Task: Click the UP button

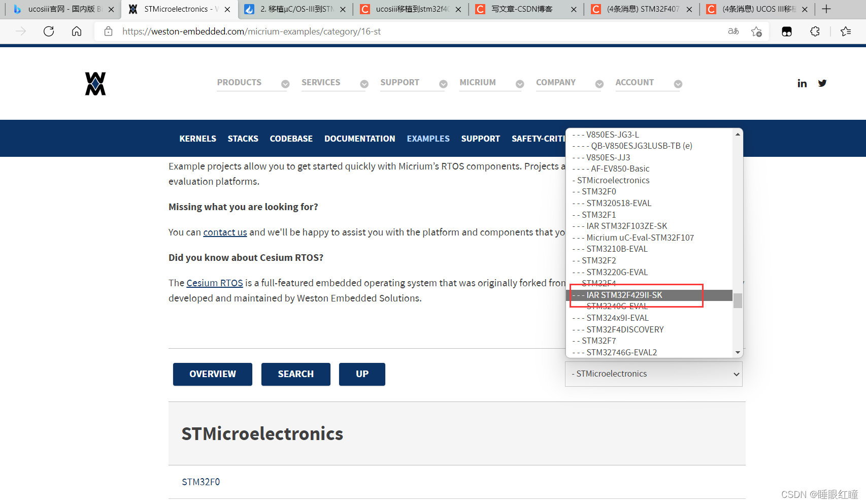Action: [x=362, y=374]
